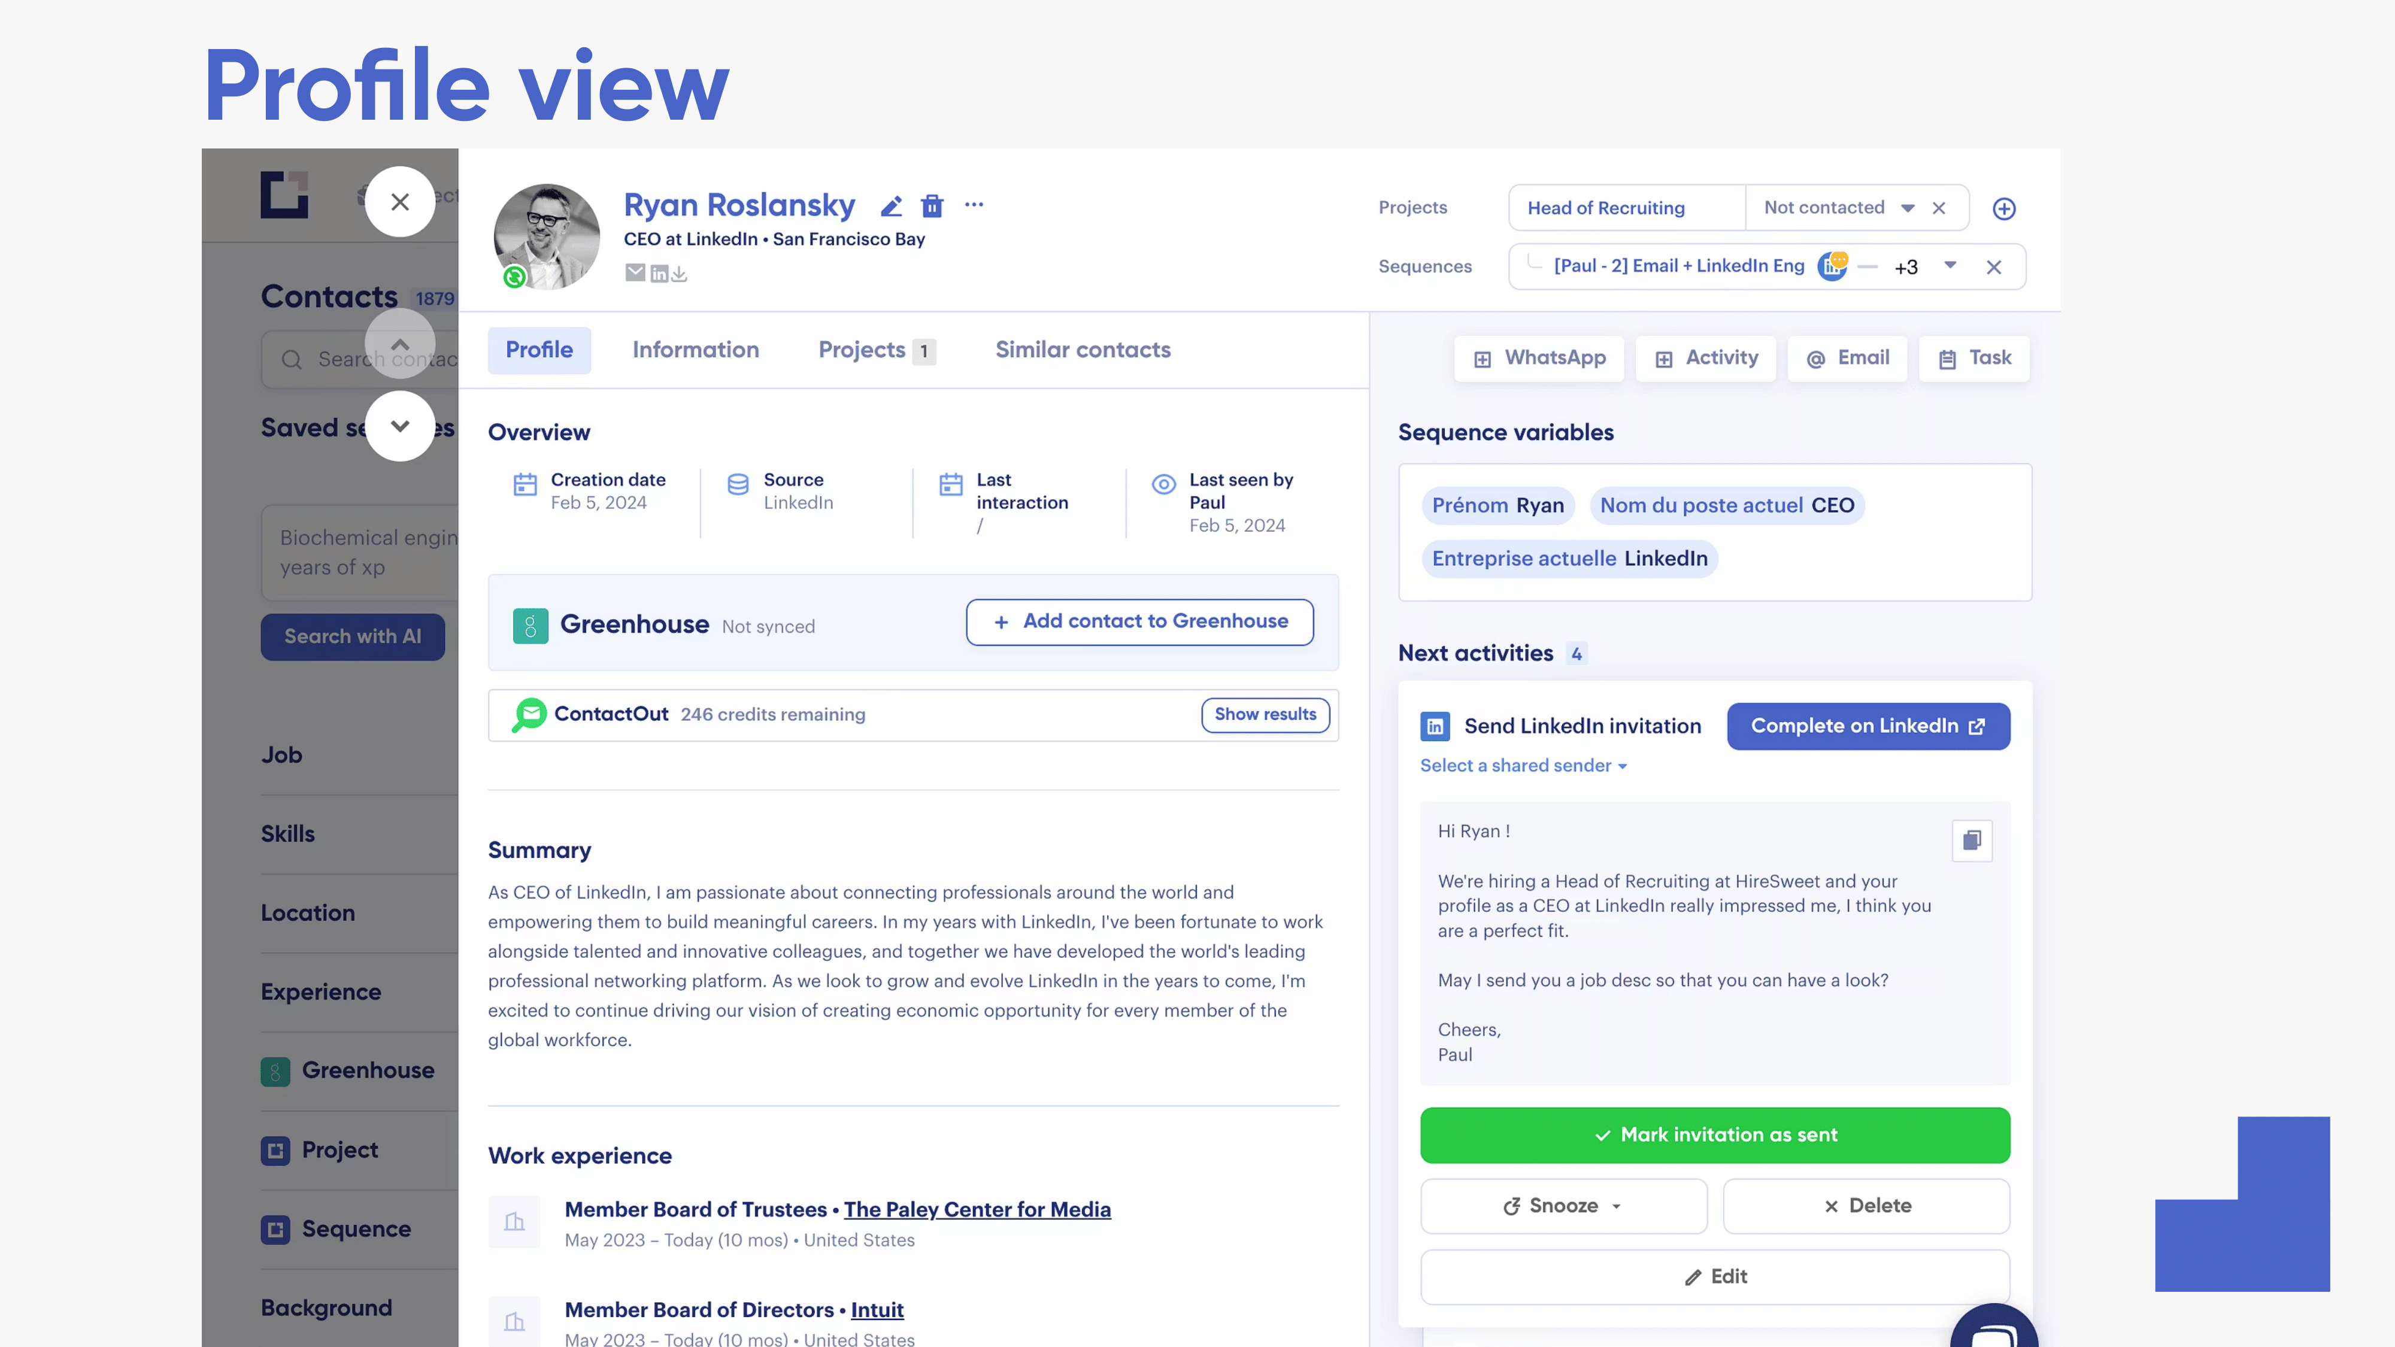The image size is (2395, 1347).
Task: Click Add contact to Greenhouse button
Action: pos(1139,622)
